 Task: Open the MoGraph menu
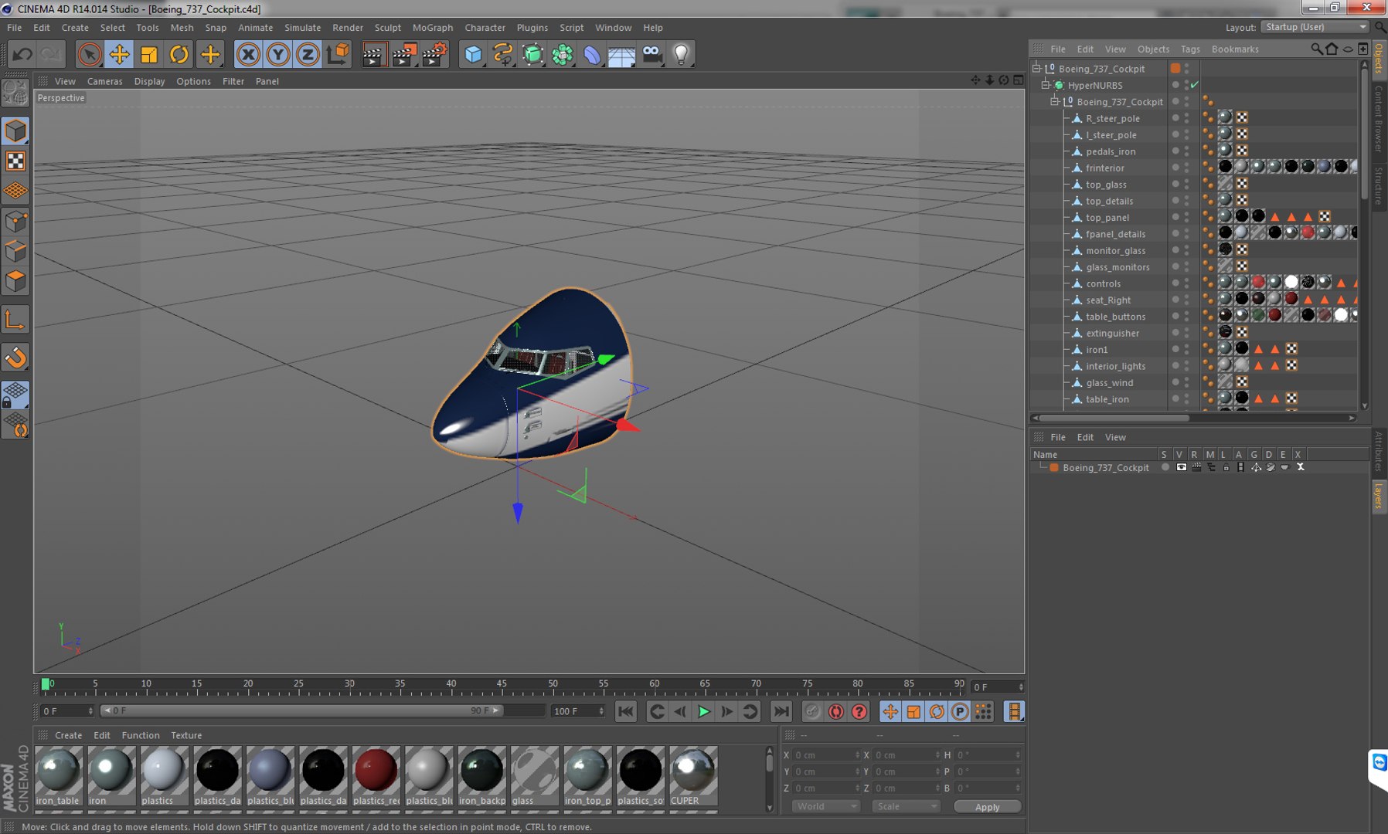[x=433, y=27]
